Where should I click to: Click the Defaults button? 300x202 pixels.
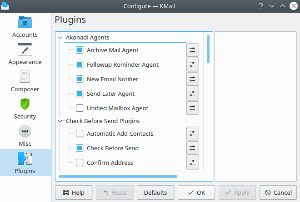pos(155,193)
